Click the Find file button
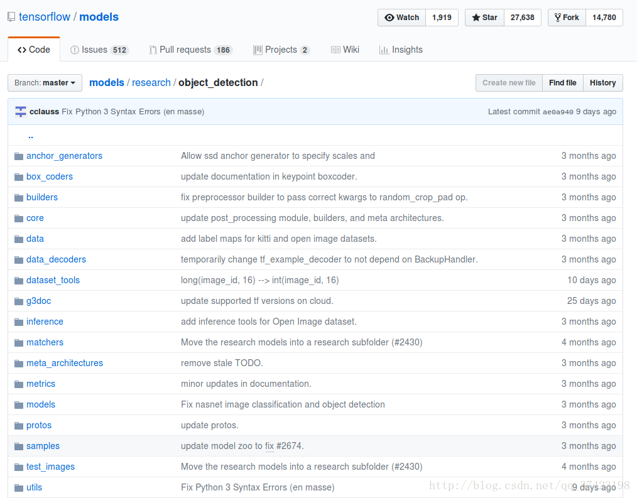 point(563,83)
